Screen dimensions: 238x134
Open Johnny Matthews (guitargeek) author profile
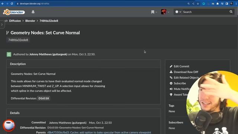pos(48,54)
